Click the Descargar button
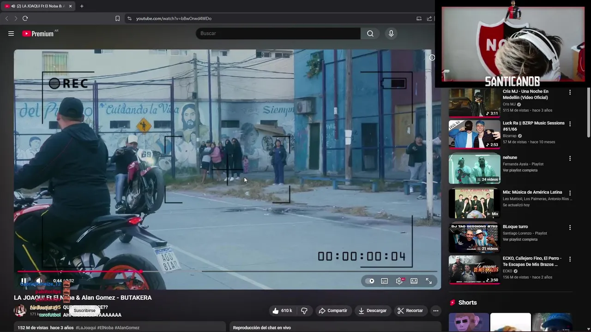Image resolution: width=591 pixels, height=332 pixels. (373, 311)
